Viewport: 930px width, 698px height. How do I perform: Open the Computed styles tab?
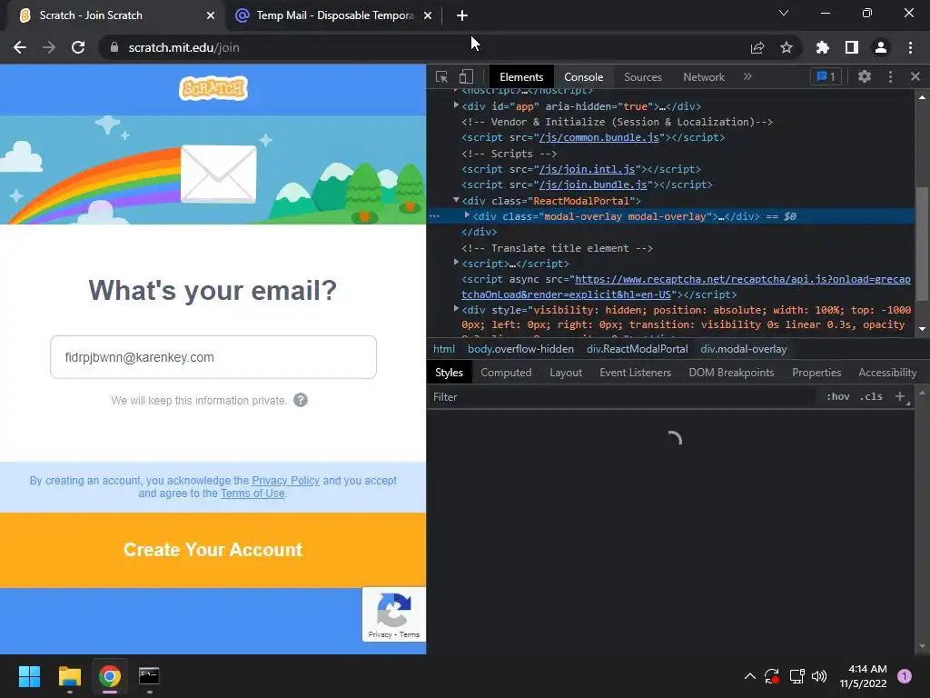[505, 372]
